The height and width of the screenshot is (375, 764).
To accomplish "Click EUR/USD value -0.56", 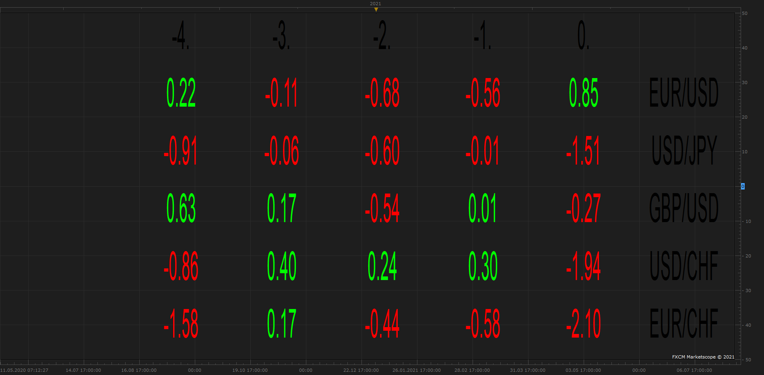I will [483, 93].
